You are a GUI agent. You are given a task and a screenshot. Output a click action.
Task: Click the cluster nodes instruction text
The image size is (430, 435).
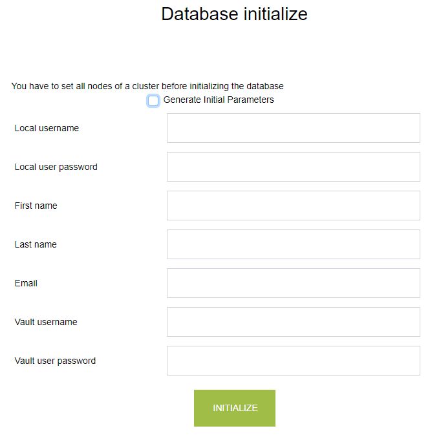(147, 86)
